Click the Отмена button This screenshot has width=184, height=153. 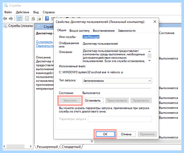tap(126, 134)
